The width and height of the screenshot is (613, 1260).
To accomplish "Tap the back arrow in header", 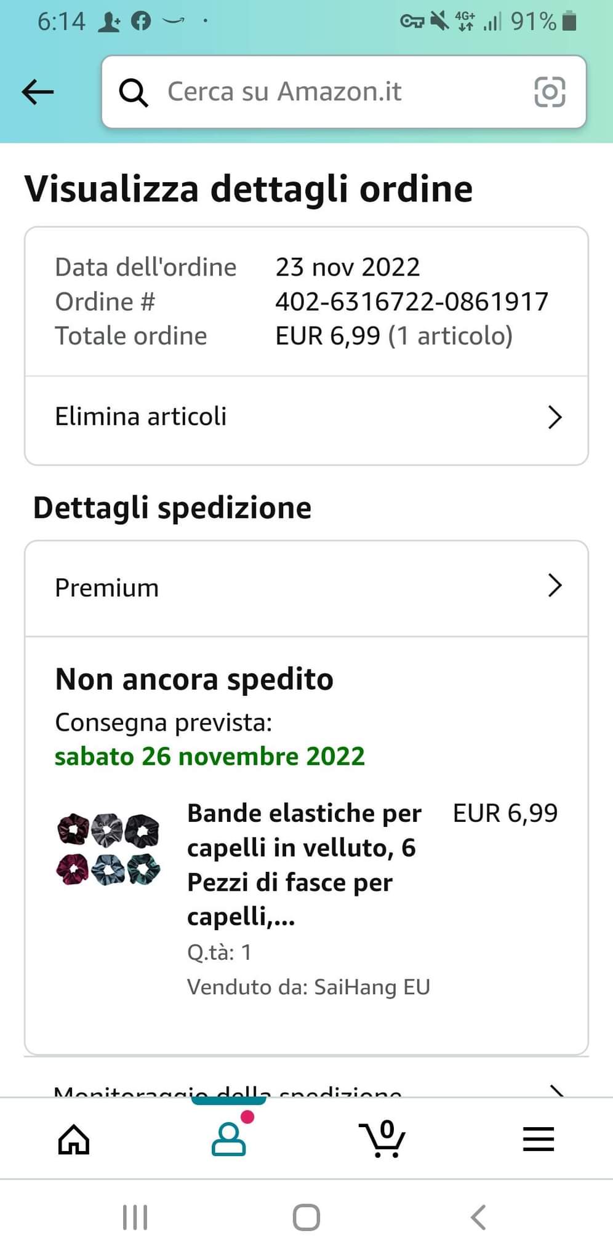I will tap(38, 92).
